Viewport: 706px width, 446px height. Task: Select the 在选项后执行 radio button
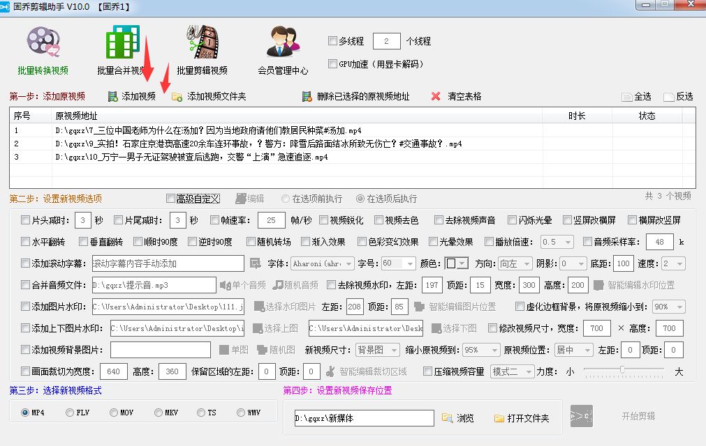click(360, 199)
